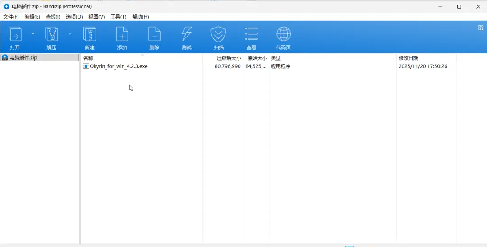The image size is (487, 247).
Task: Click the 应用程序 type cell
Action: coord(280,66)
